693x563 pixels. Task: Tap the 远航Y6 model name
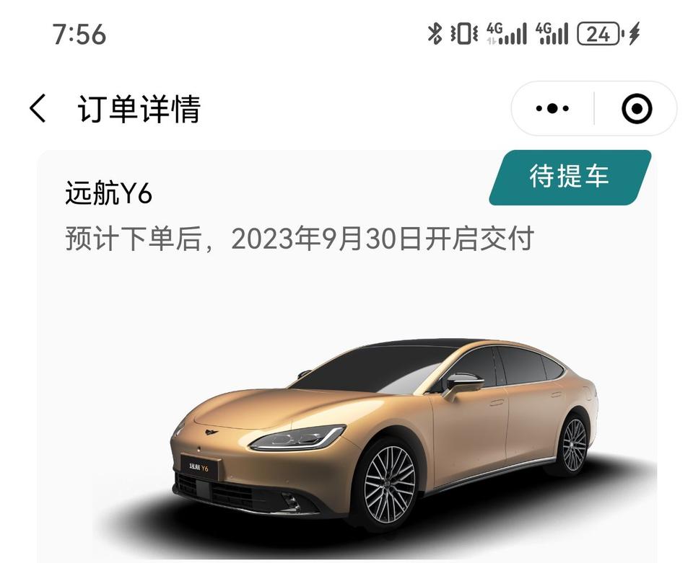point(109,192)
